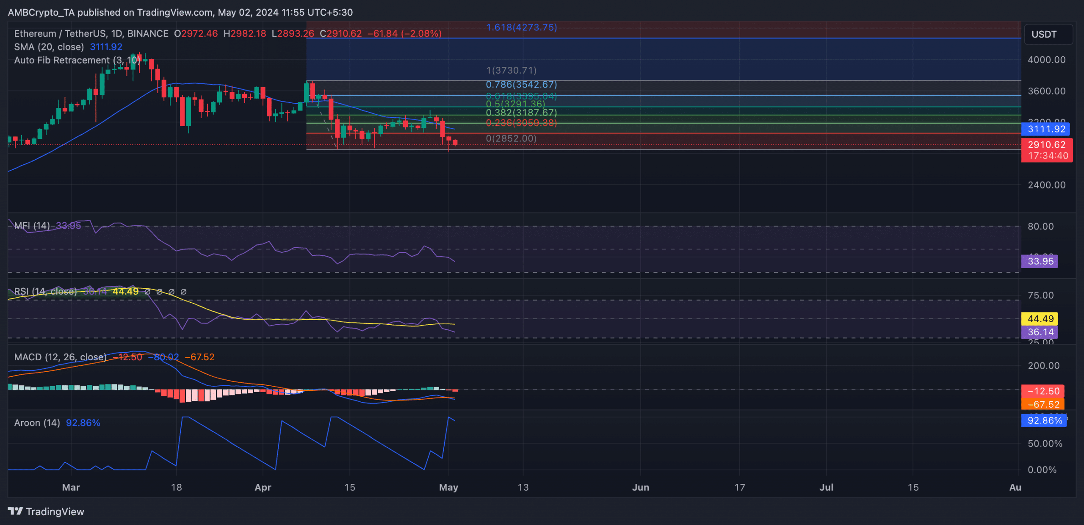This screenshot has width=1084, height=525.
Task: Click the Mar label on time axis
Action: point(71,487)
